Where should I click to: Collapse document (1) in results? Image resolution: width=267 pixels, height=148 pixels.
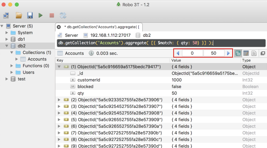point(59,67)
